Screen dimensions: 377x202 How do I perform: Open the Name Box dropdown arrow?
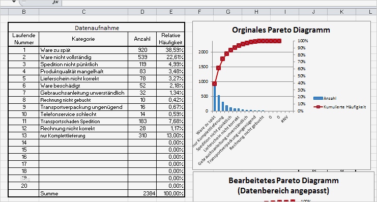[x=14, y=2]
